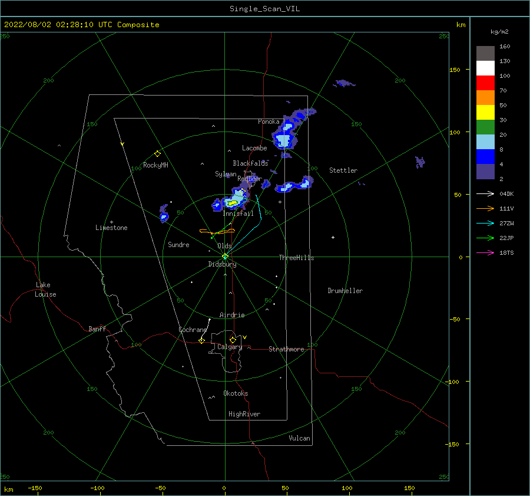Click the radar center marker near Didsbury

pyautogui.click(x=225, y=257)
